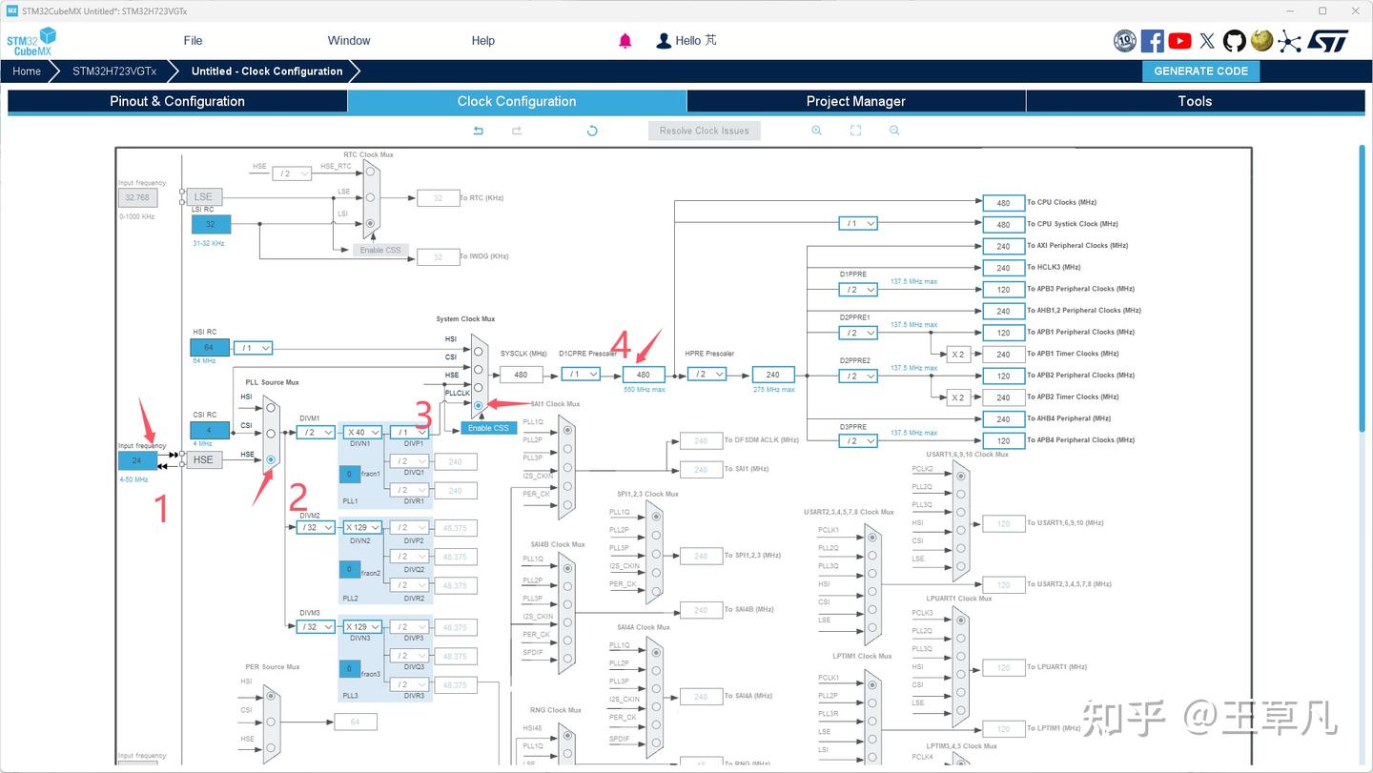
Task: Open the D1PPRE prescaler dropdown
Action: (858, 289)
